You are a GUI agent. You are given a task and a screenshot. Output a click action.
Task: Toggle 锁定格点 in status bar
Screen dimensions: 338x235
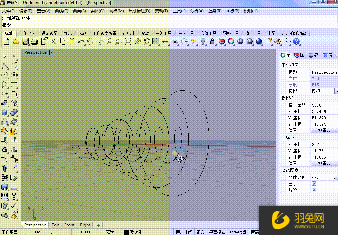click(184, 232)
